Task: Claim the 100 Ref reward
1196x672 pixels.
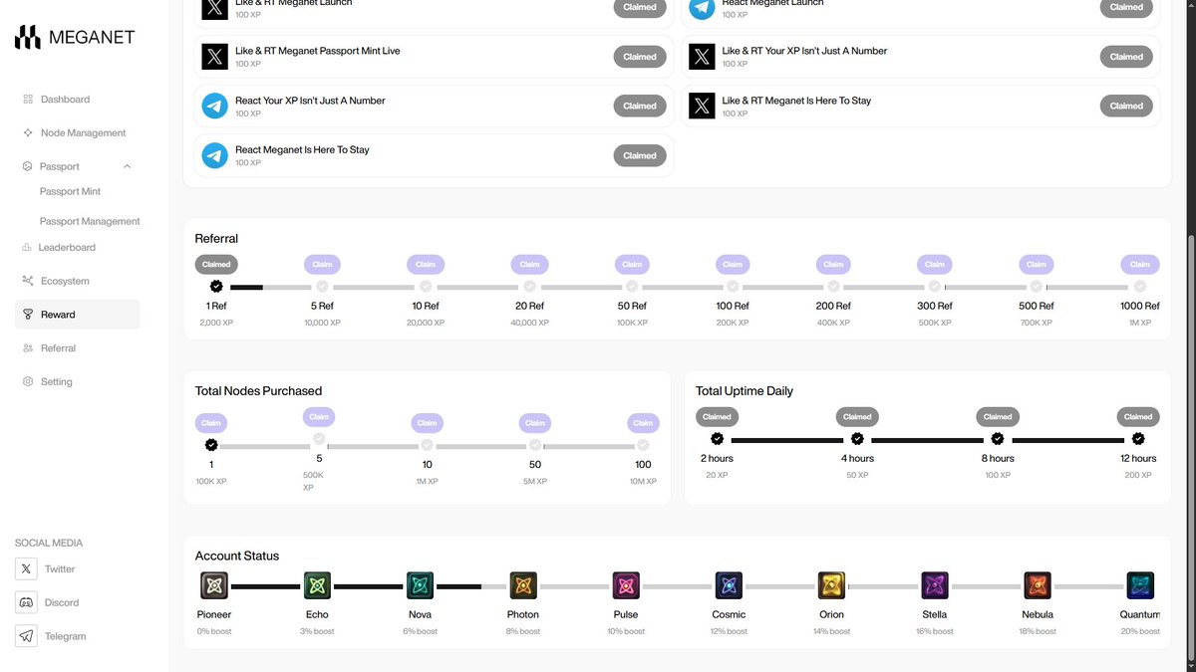Action: pyautogui.click(x=733, y=265)
